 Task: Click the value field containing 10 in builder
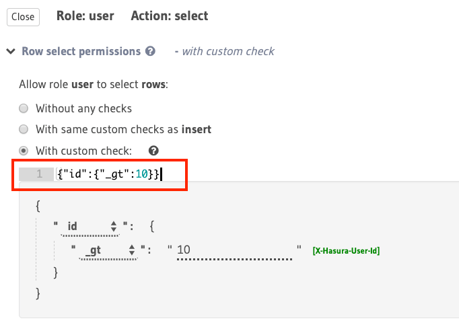coord(233,251)
